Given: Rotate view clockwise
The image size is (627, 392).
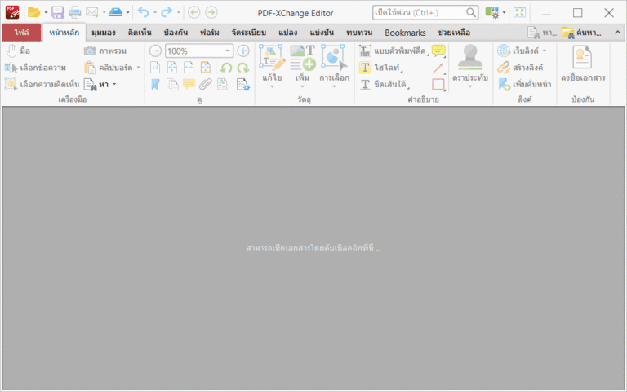Looking at the screenshot, I should pos(242,68).
